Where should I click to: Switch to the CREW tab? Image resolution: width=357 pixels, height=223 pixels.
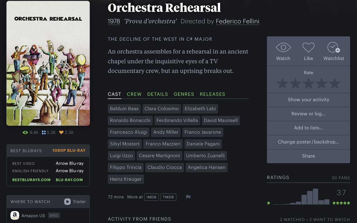click(134, 94)
